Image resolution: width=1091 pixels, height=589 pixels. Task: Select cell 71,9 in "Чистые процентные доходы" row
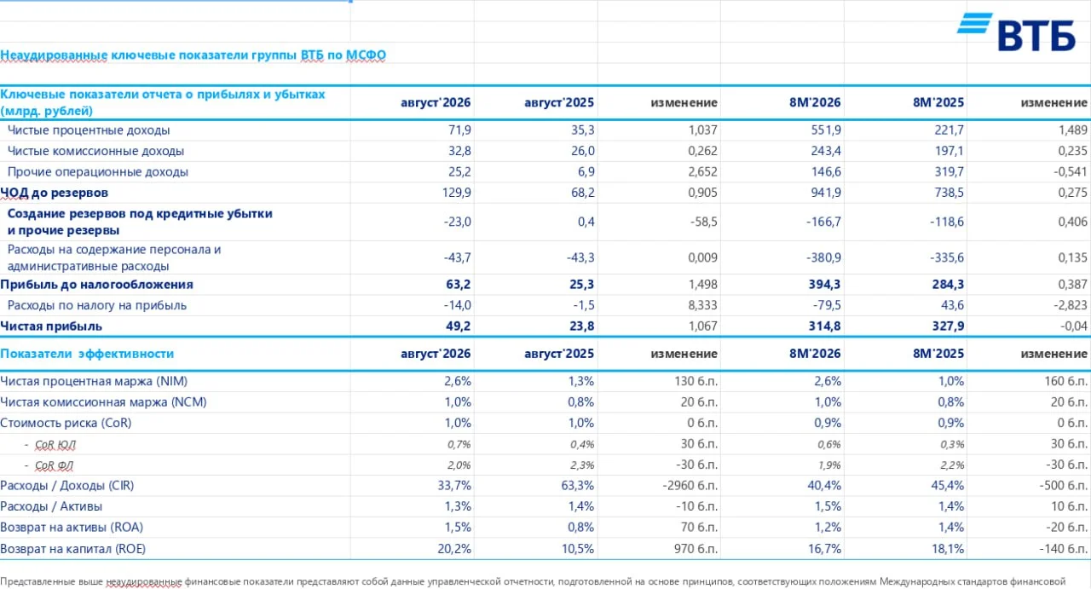click(x=458, y=130)
